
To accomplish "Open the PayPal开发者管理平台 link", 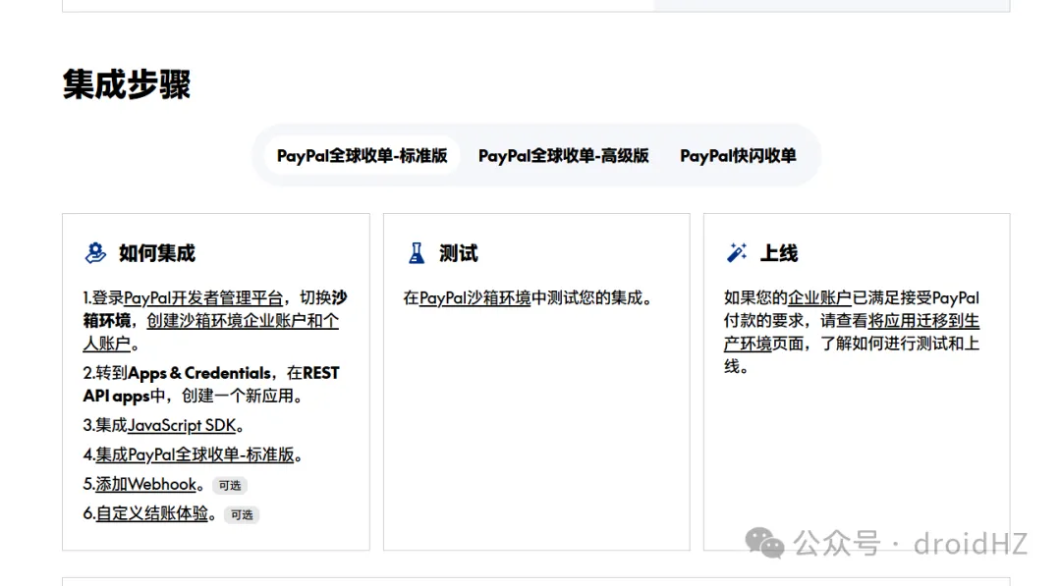I will pyautogui.click(x=203, y=298).
